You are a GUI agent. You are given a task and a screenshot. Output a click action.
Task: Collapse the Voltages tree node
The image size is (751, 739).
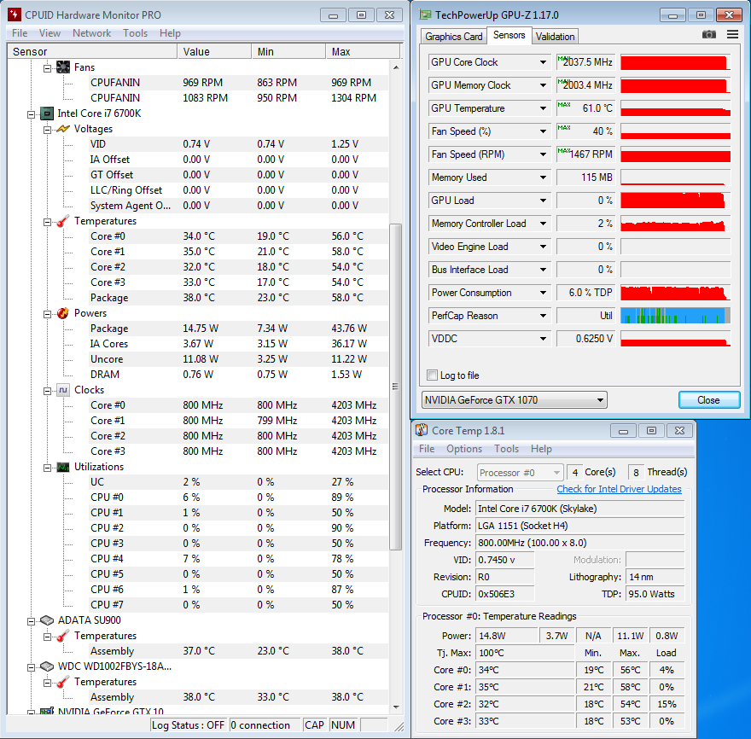click(47, 130)
